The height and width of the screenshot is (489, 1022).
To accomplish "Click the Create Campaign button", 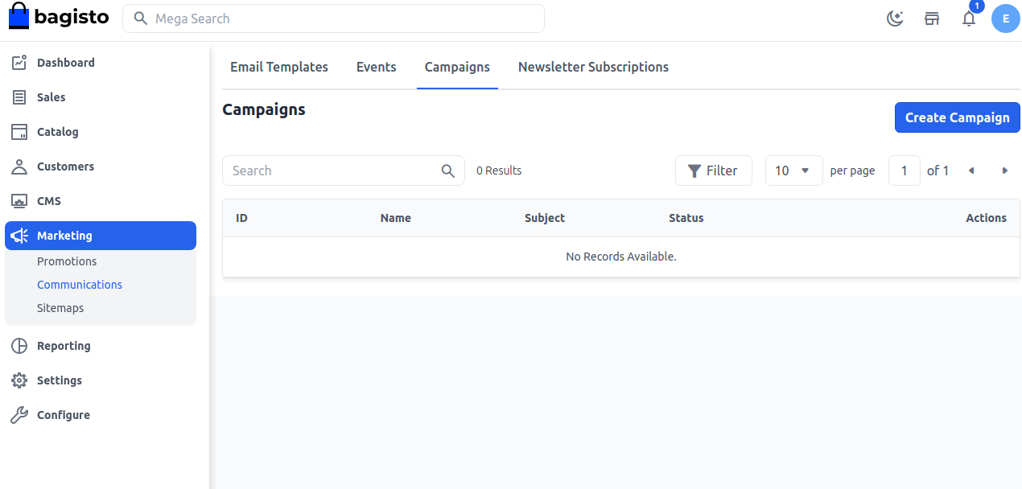I will tap(957, 117).
